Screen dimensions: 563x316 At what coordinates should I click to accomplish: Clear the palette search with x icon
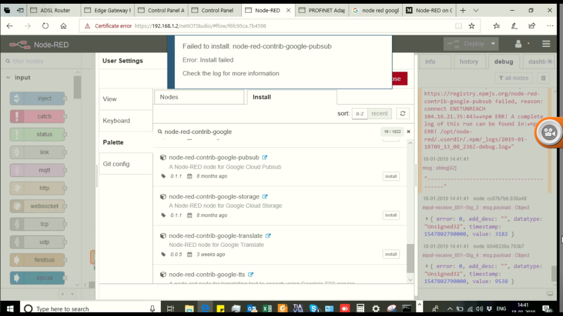[x=408, y=132]
